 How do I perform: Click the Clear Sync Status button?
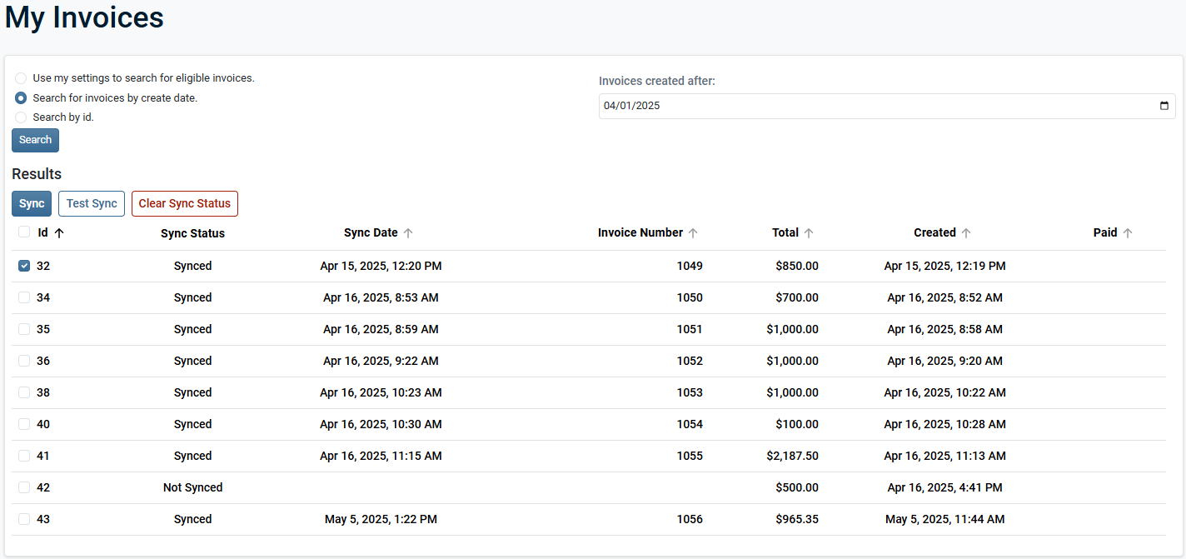(x=184, y=203)
